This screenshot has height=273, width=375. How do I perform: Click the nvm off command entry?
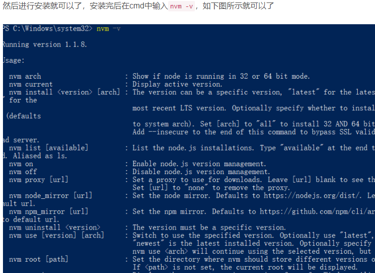click(x=23, y=172)
